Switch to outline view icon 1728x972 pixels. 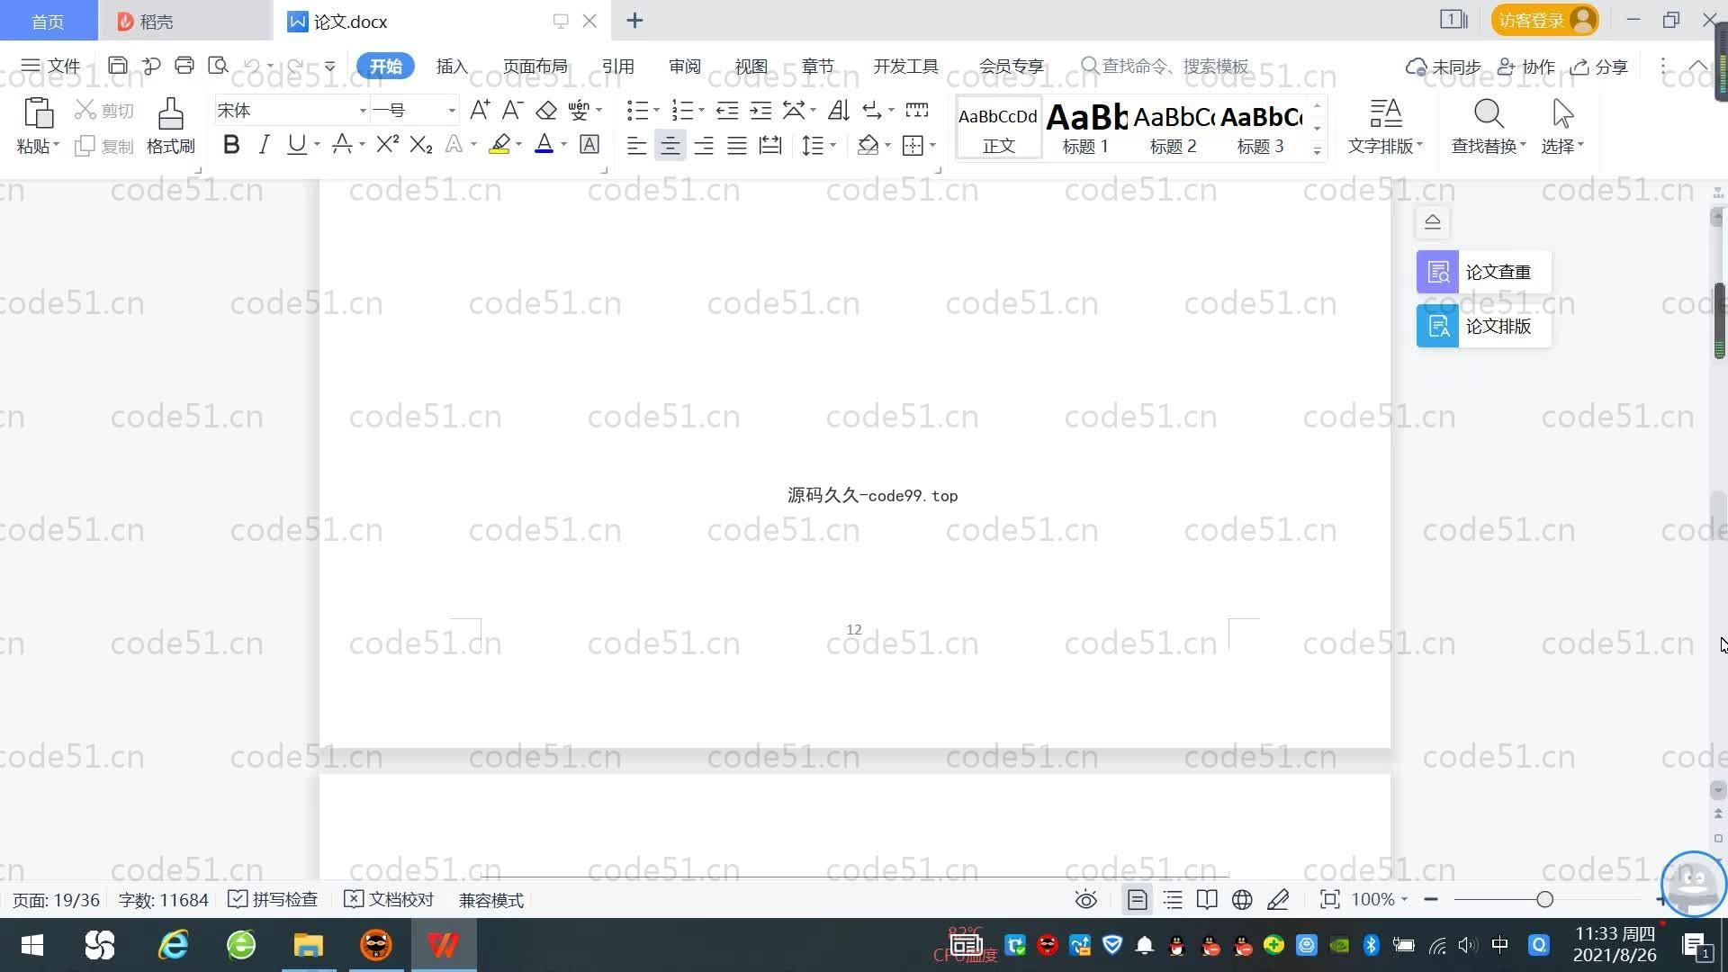coord(1173,900)
